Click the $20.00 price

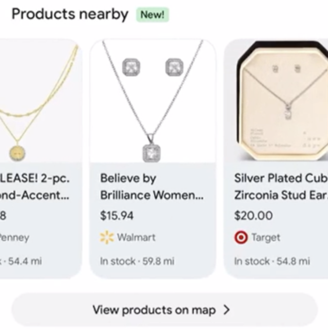[x=253, y=216]
